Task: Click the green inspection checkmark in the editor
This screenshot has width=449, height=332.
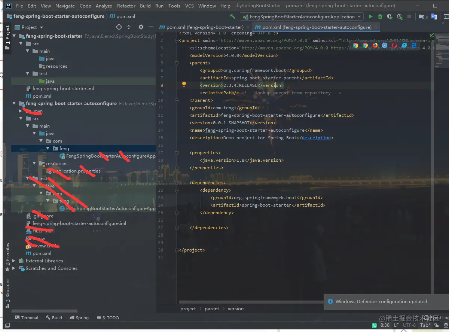Action: tap(431, 35)
